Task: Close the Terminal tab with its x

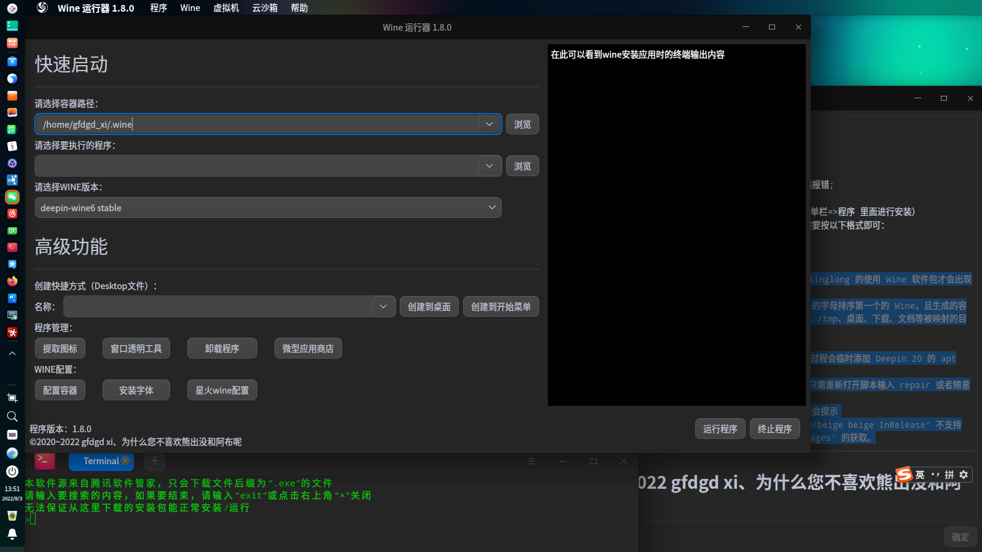Action: click(x=125, y=461)
